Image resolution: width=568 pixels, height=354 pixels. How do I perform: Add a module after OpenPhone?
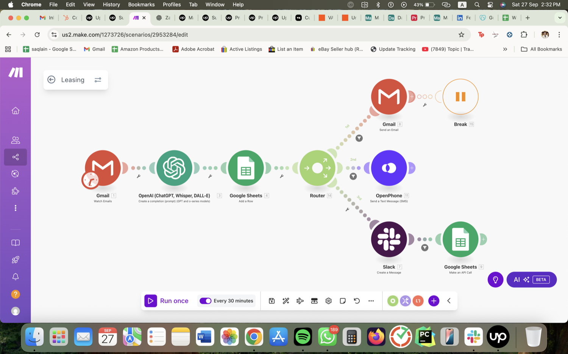412,168
